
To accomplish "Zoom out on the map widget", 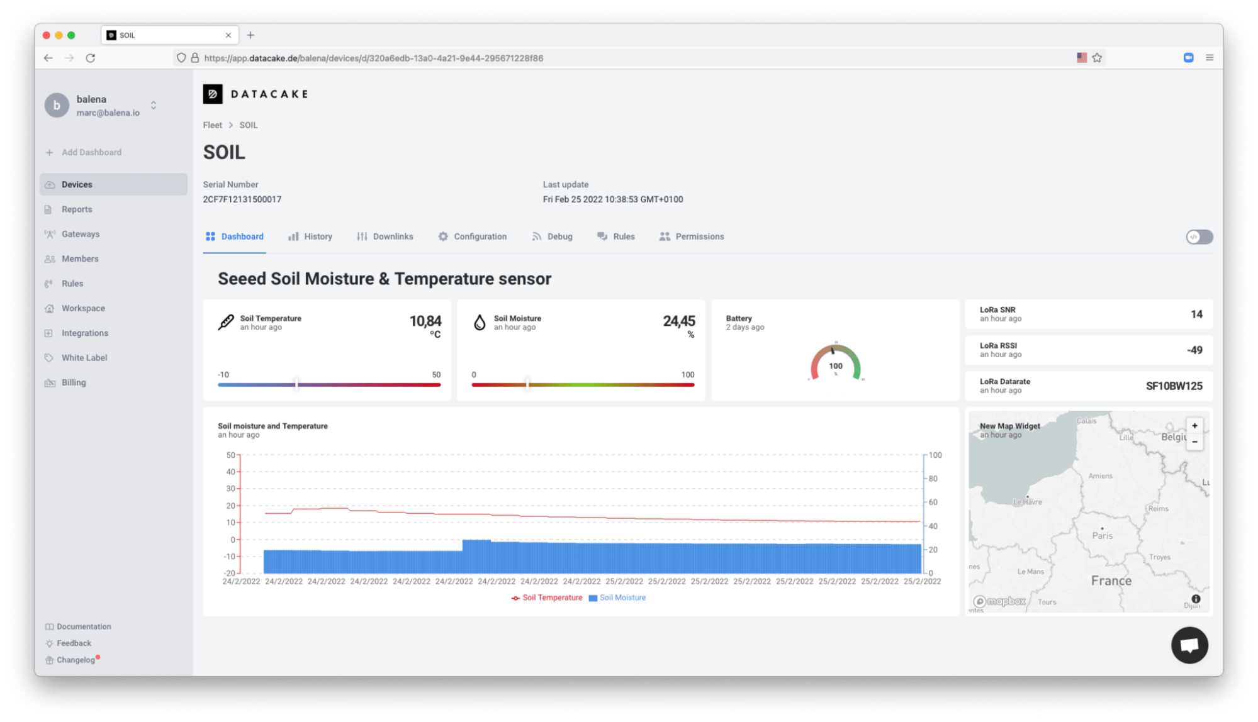I will tap(1194, 442).
